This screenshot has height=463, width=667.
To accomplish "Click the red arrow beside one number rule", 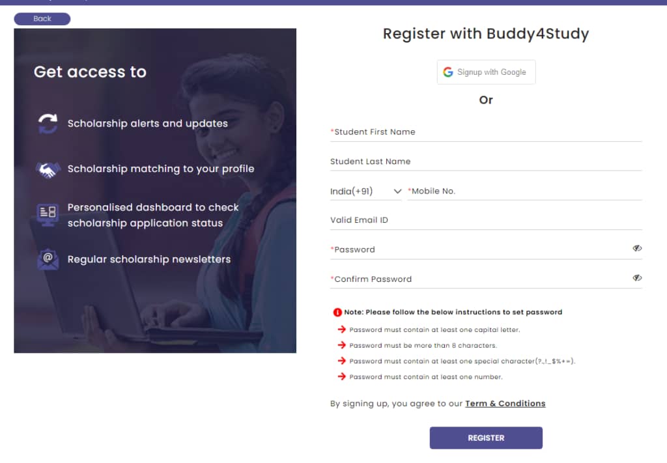I will coord(341,376).
